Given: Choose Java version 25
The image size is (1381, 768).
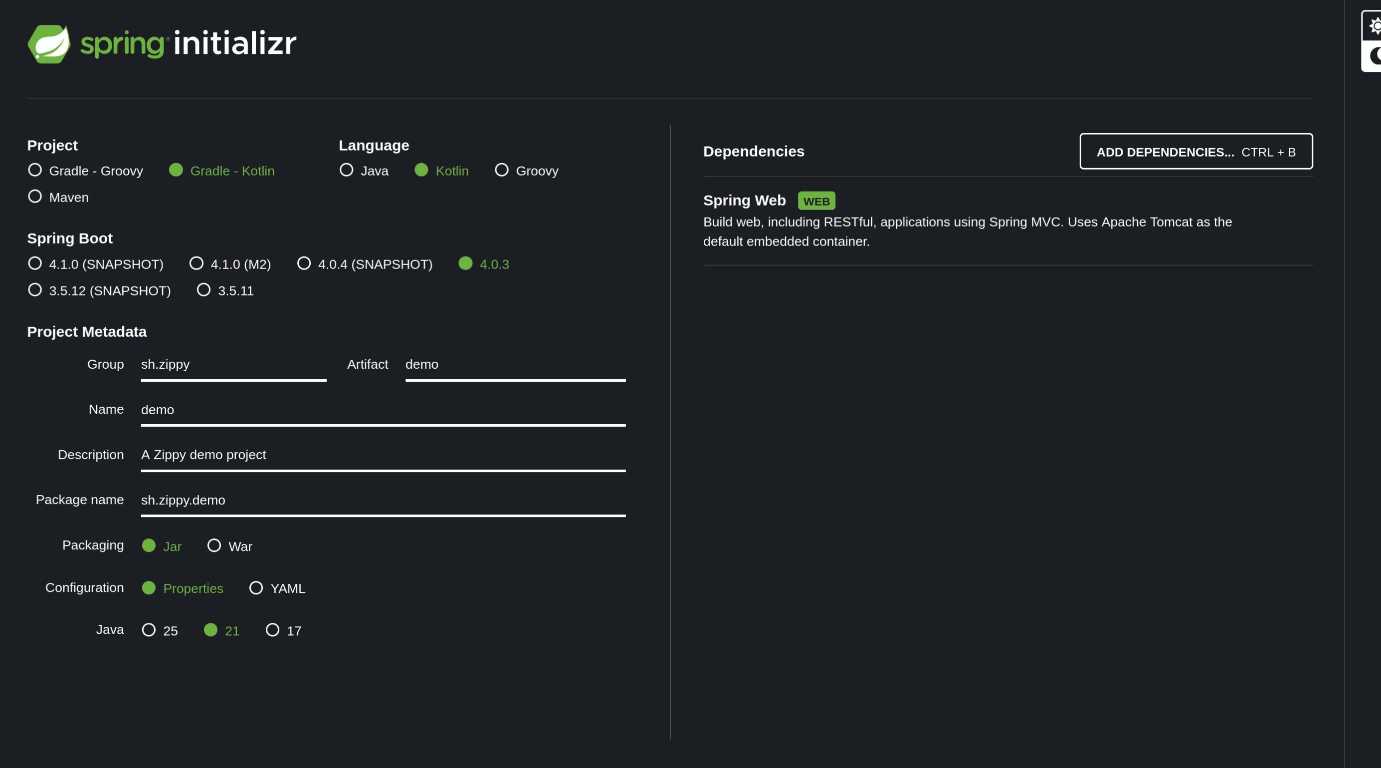Looking at the screenshot, I should point(149,630).
